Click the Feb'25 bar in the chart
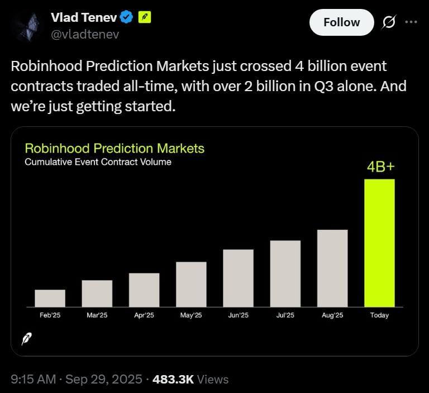 [50, 299]
